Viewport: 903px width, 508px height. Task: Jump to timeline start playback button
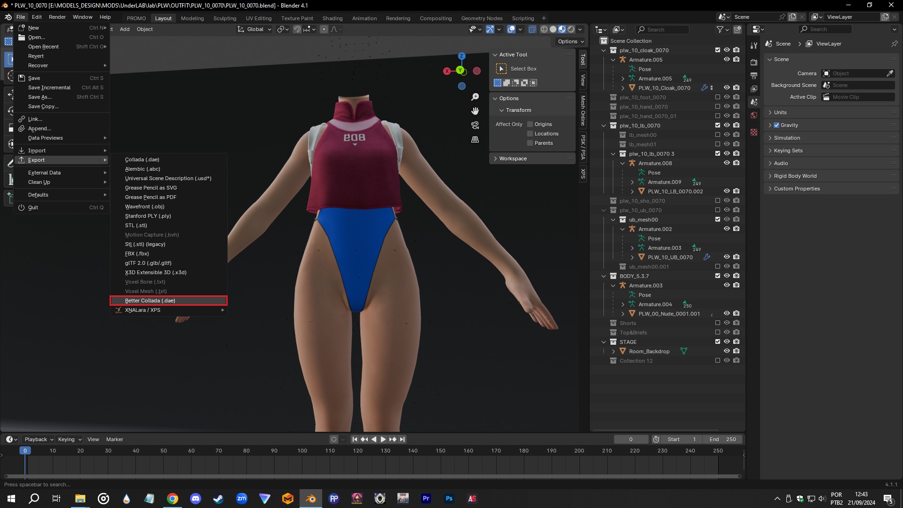click(355, 439)
